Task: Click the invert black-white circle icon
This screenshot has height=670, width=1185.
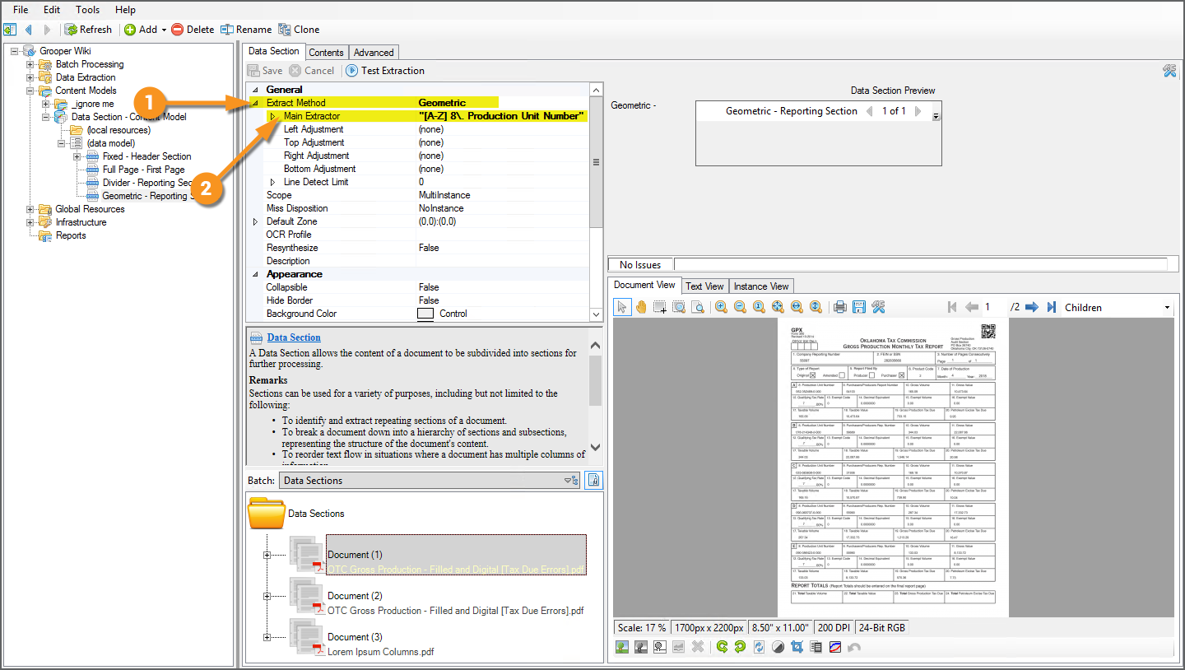Action: pos(778,647)
